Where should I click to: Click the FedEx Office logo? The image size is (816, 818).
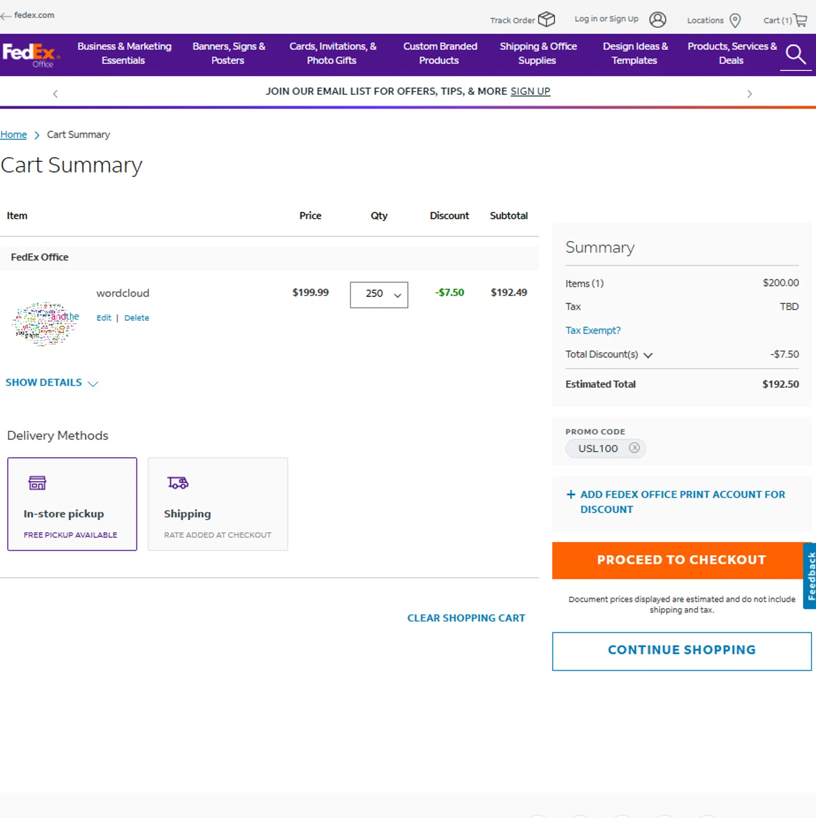[31, 55]
